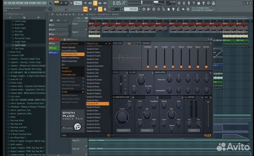Click the music note pack artwork icon
The image size is (254, 156).
[x=78, y=127]
